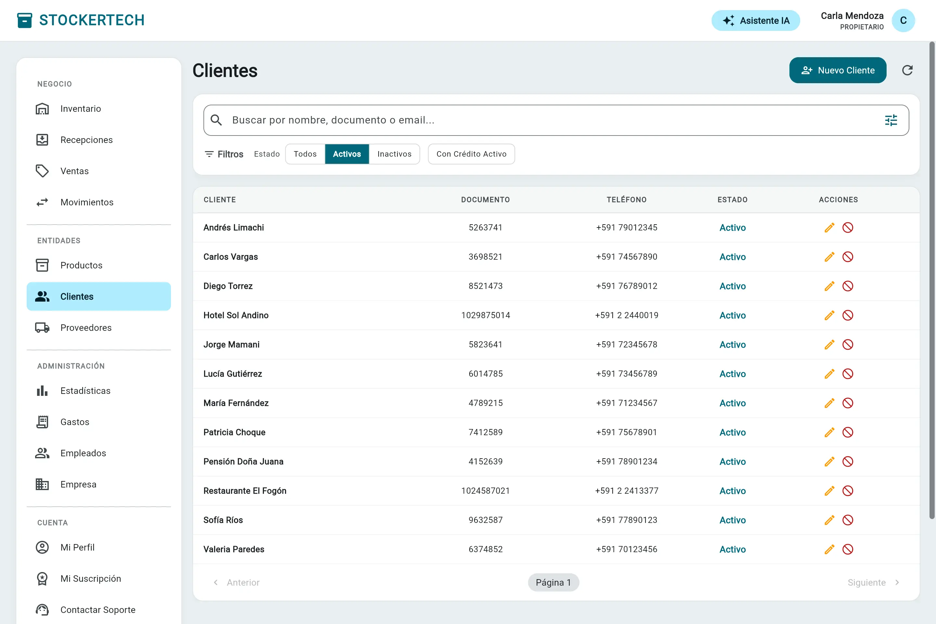Open the Movimientos section

pos(99,202)
